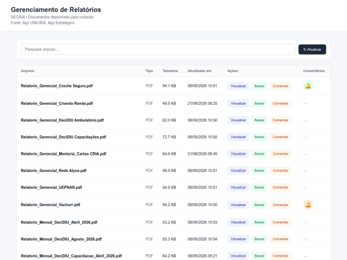The image size is (347, 260).
Task: Open red bell comment notification for Vacina+
Action: [308, 205]
